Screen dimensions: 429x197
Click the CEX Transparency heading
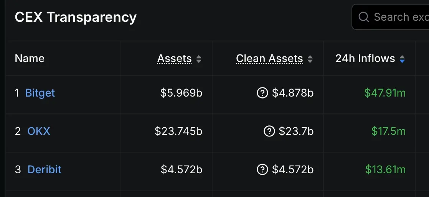click(x=76, y=17)
